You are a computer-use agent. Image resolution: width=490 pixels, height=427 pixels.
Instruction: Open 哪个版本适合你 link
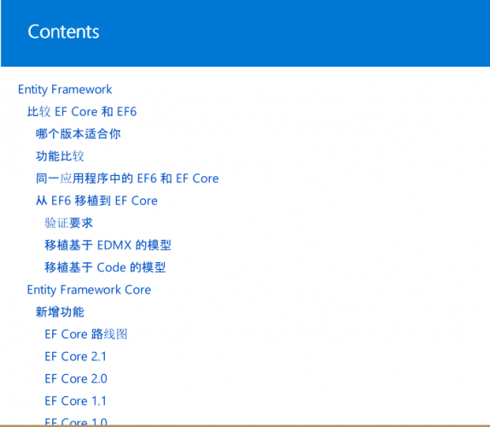(x=79, y=134)
